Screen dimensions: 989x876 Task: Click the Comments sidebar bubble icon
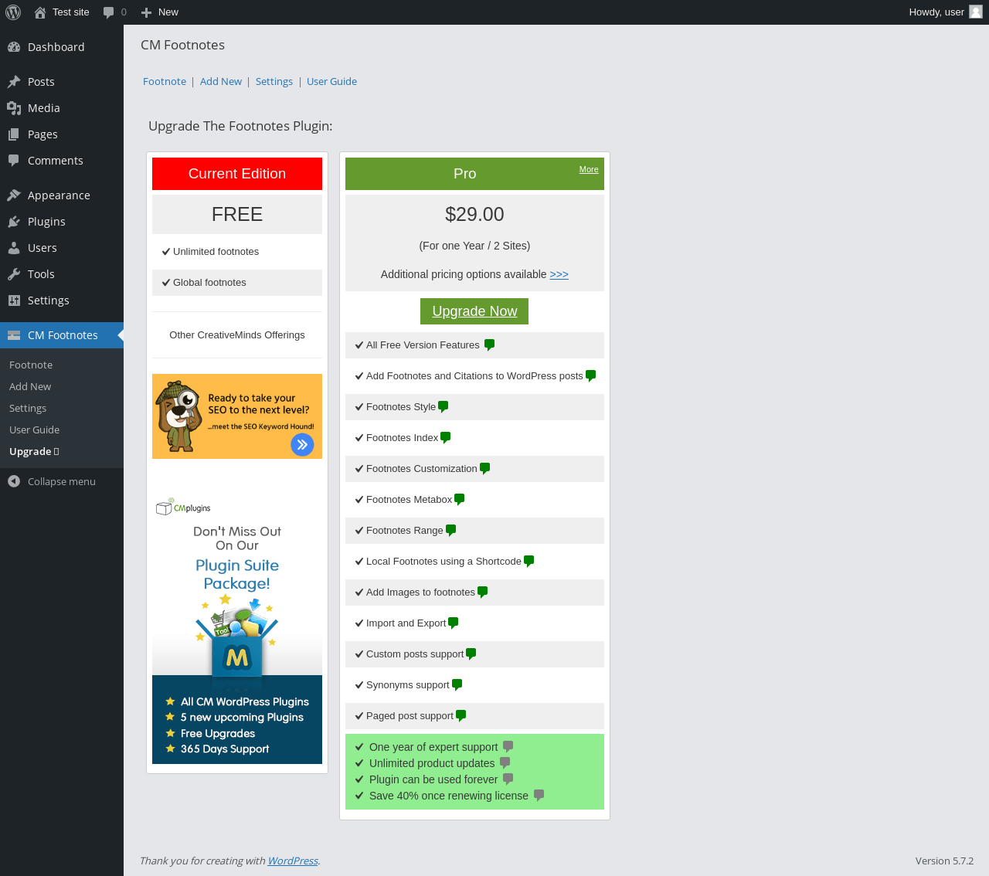coord(14,161)
